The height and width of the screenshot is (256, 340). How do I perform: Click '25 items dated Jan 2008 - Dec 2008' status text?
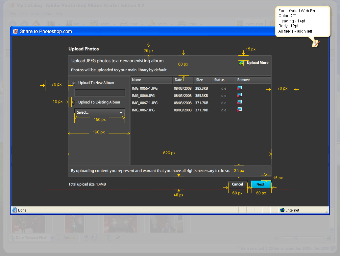pos(299,248)
